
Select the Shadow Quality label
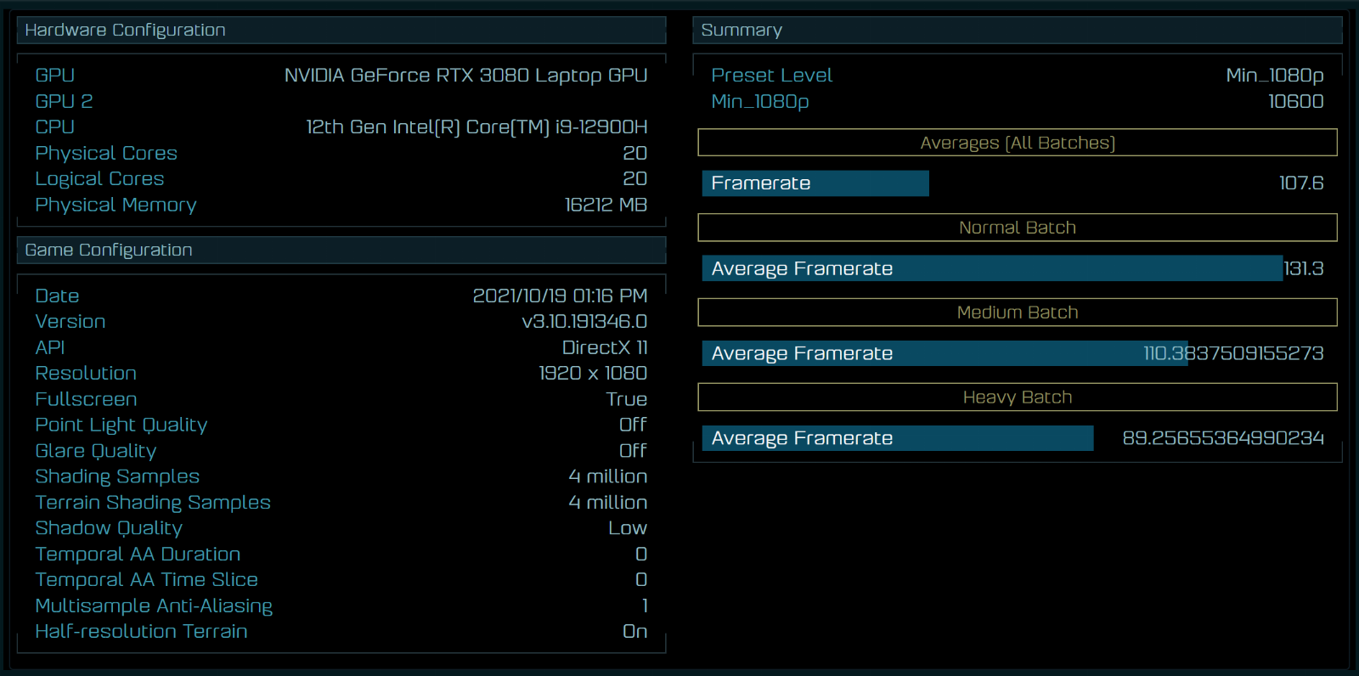coord(109,528)
